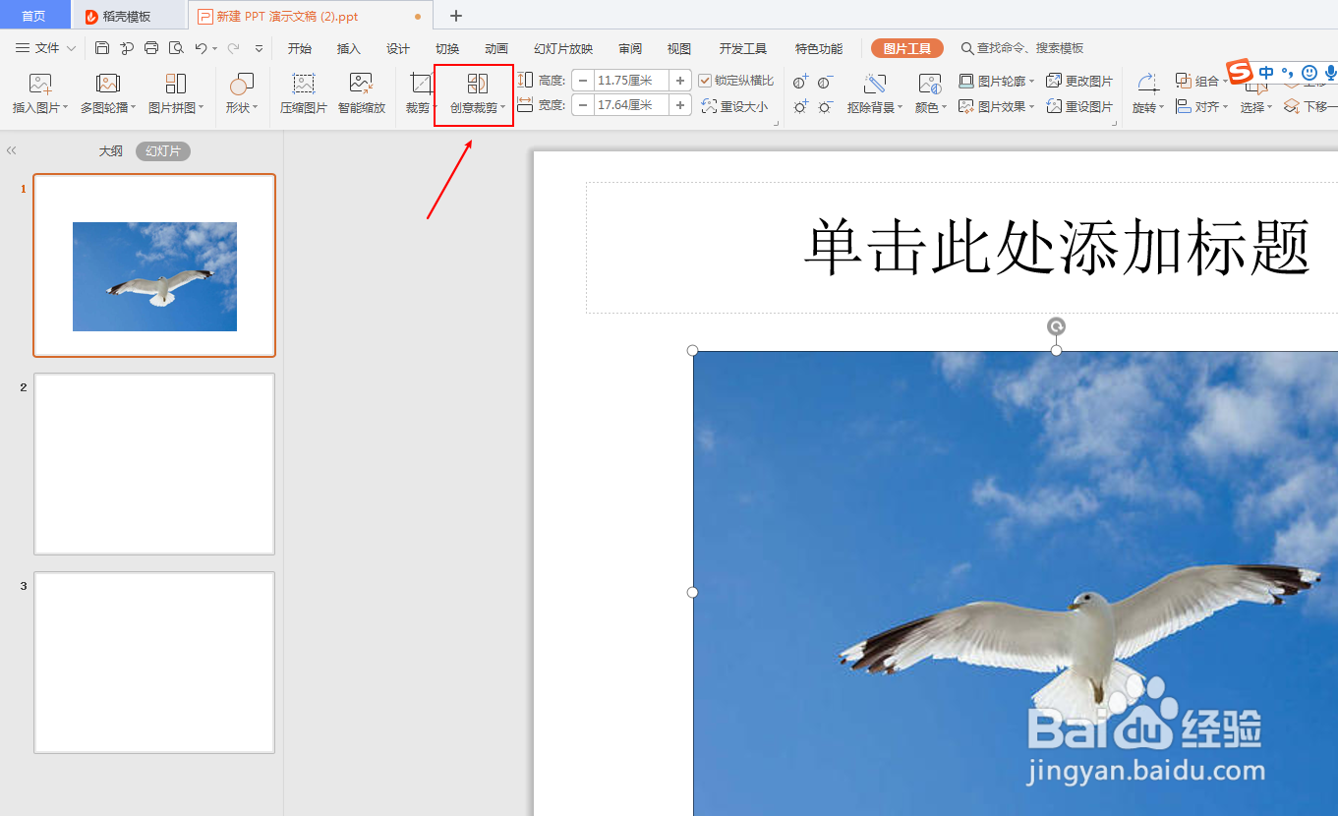This screenshot has width=1338, height=816.
Task: Click the 下移一层 send backward button
Action: click(x=1310, y=106)
